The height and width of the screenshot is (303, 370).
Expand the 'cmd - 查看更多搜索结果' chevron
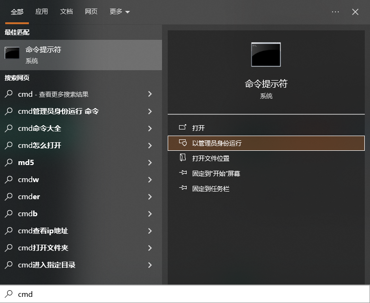tap(150, 94)
